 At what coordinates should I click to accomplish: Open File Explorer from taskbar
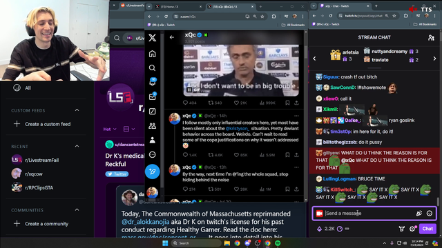[x=227, y=243]
